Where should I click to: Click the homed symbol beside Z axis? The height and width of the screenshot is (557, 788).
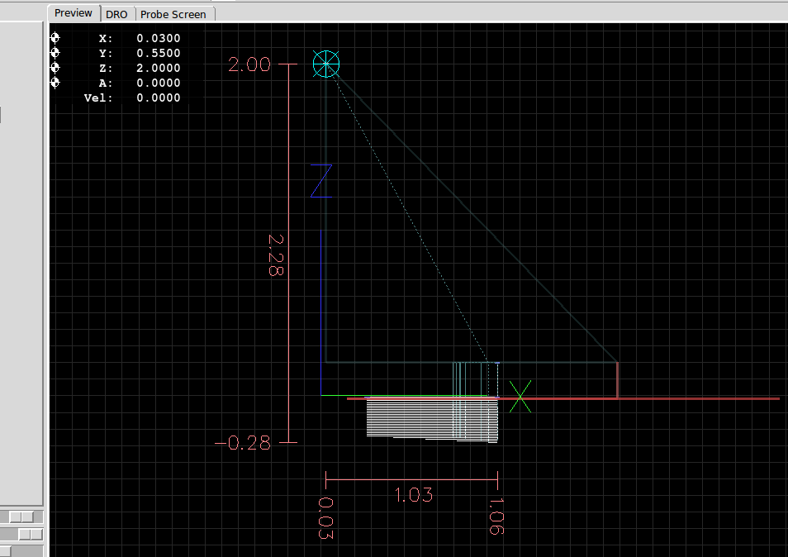click(x=55, y=68)
